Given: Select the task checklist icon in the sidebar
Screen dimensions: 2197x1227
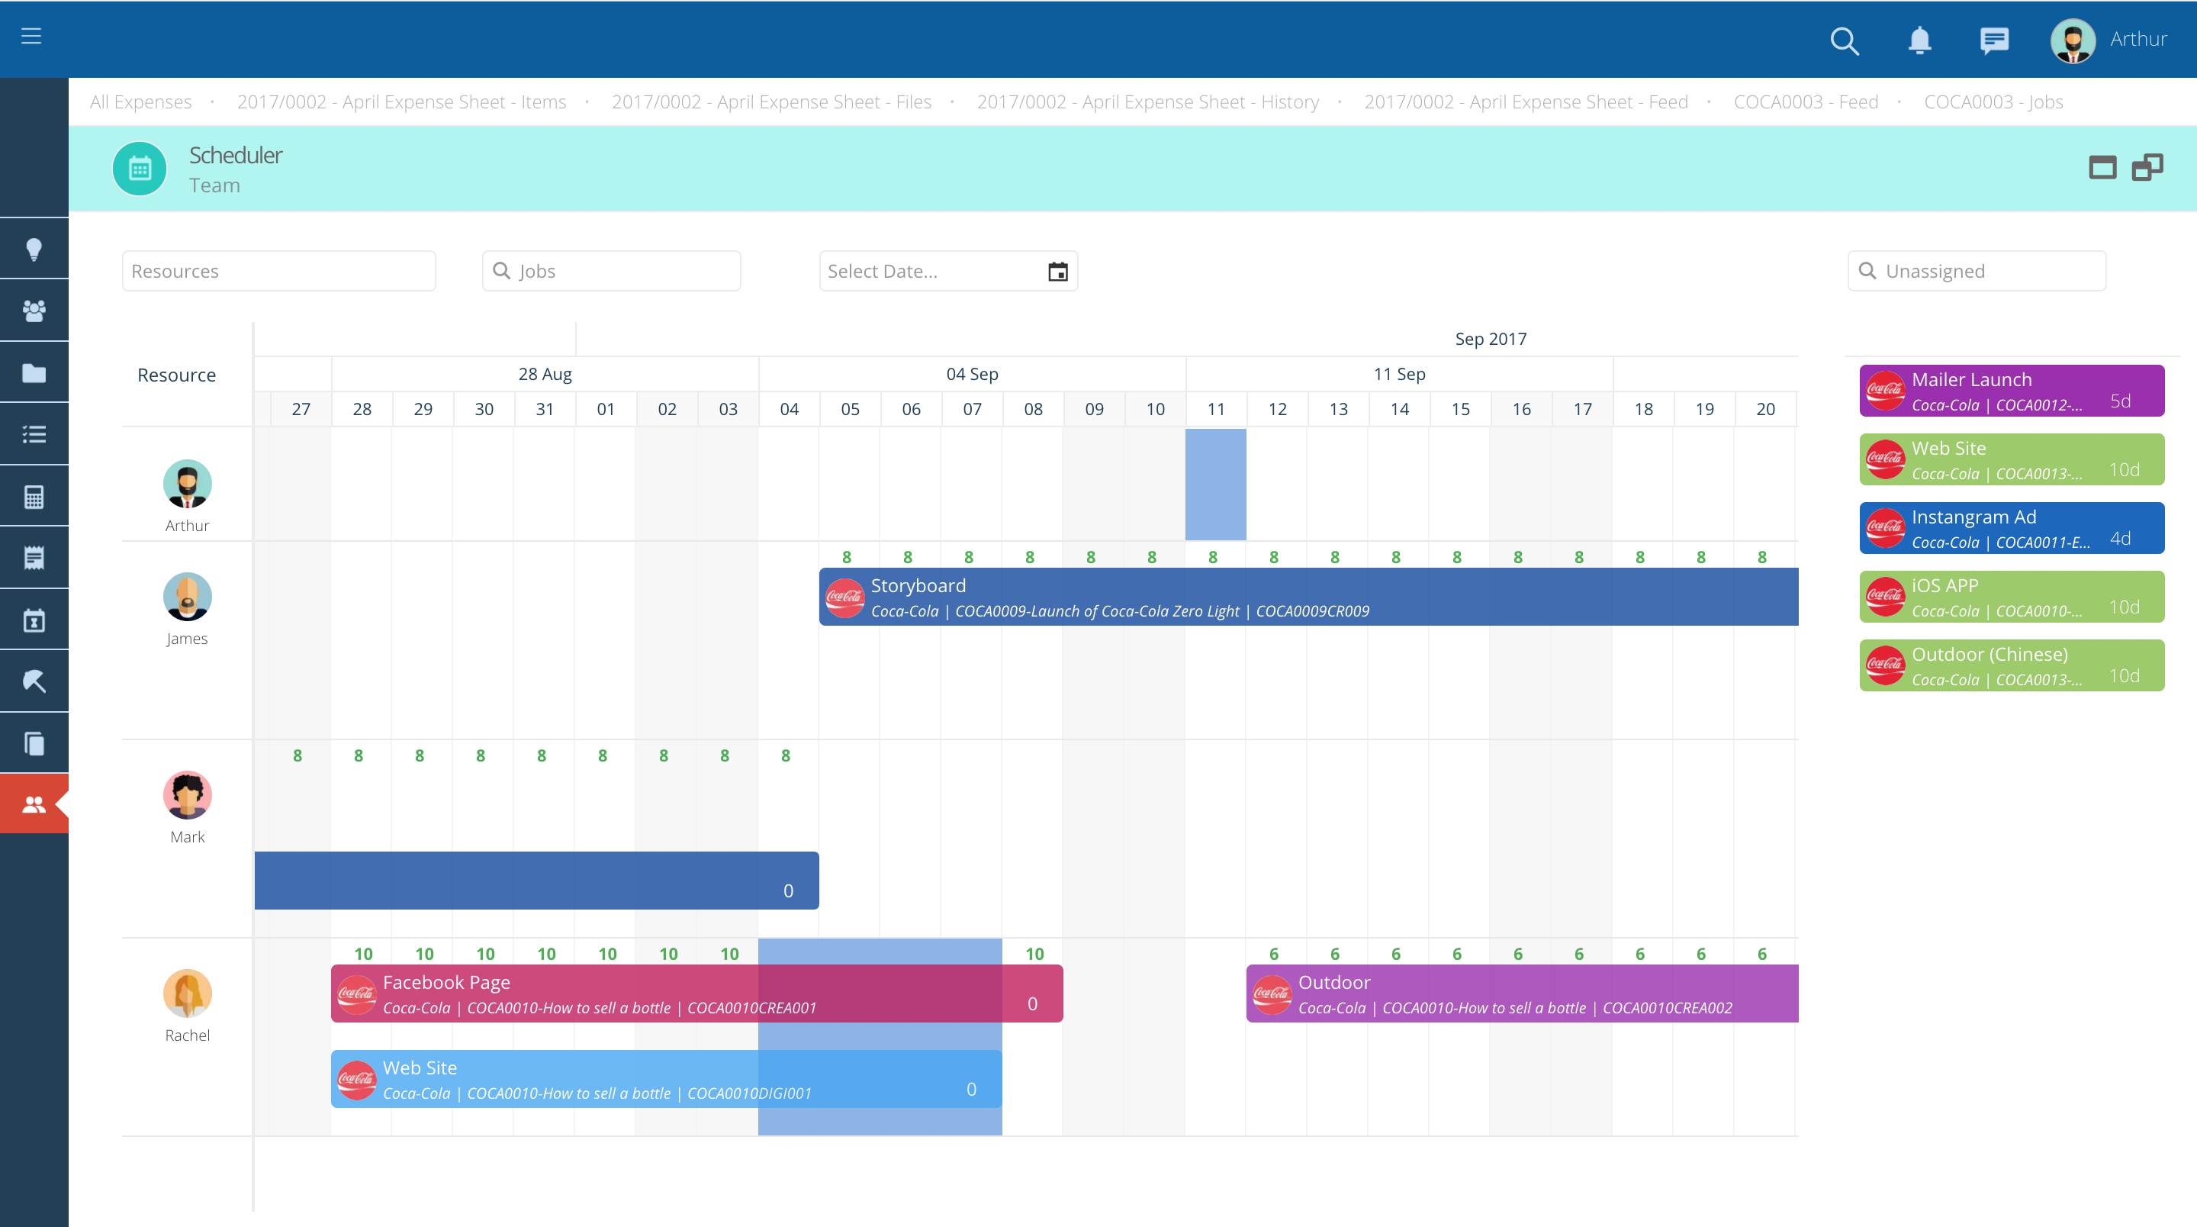Looking at the screenshot, I should 34,433.
